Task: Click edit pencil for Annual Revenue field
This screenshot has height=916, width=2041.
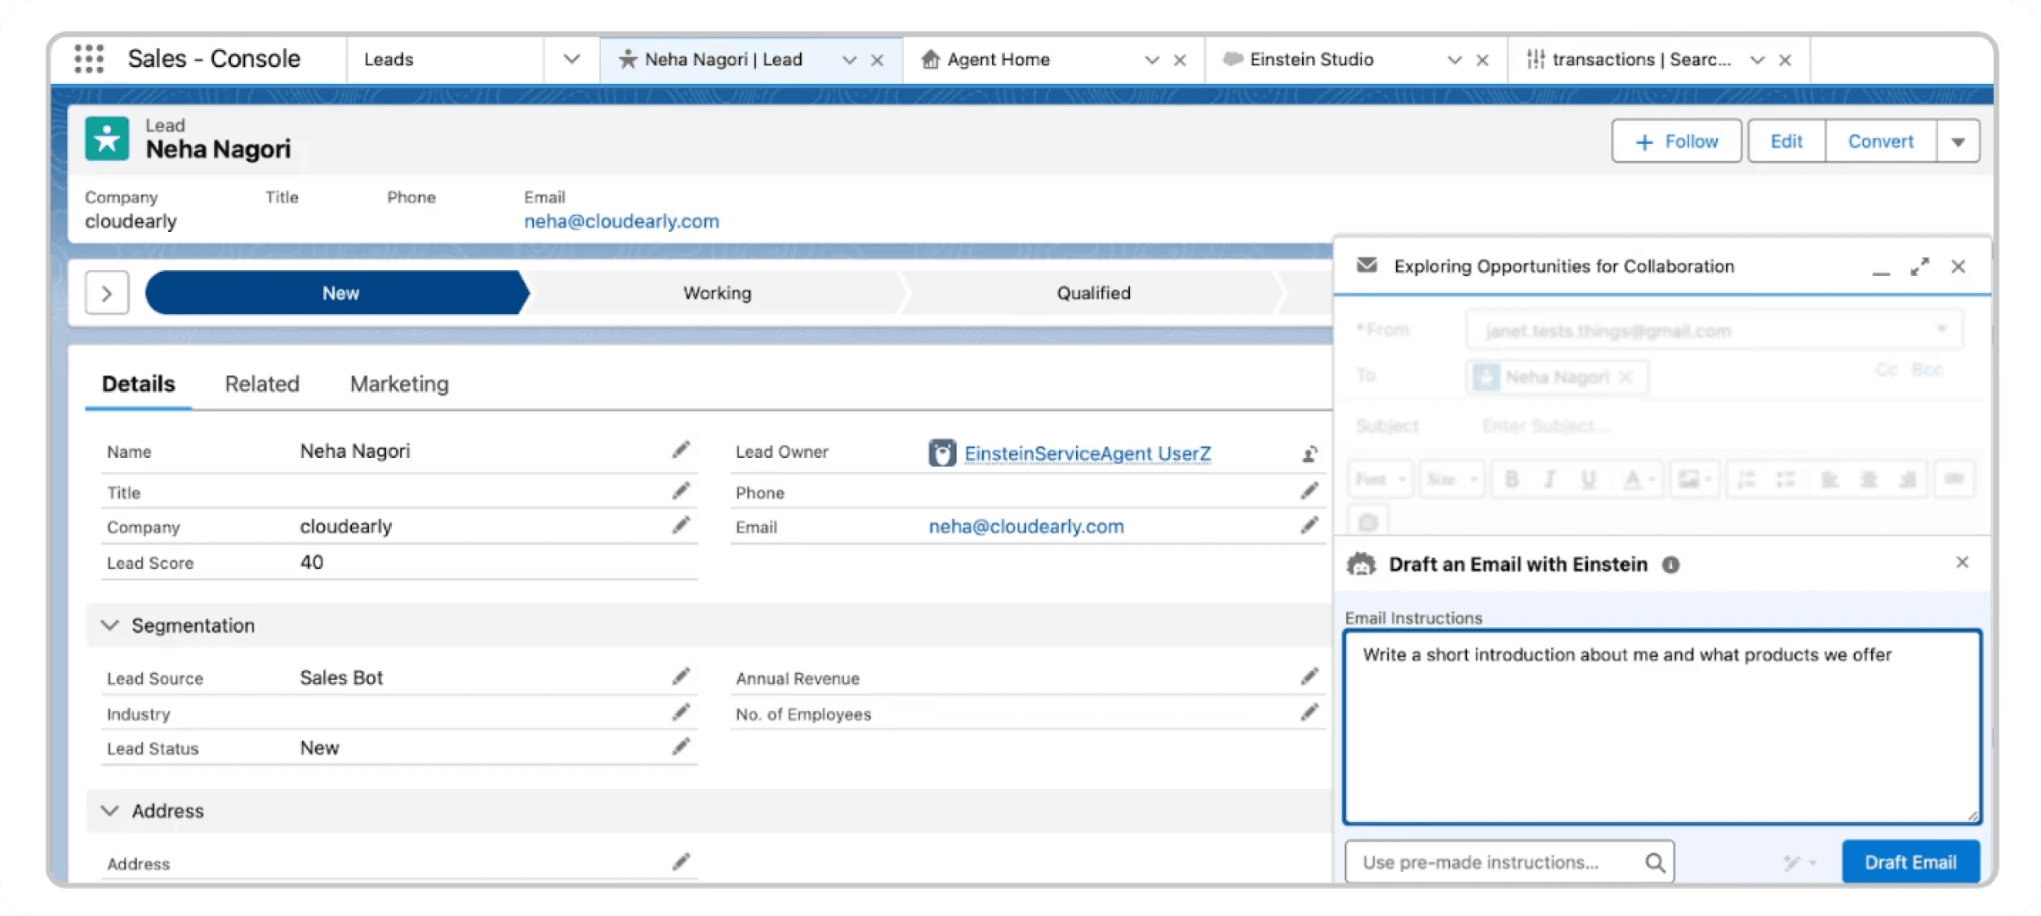Action: (x=1310, y=677)
